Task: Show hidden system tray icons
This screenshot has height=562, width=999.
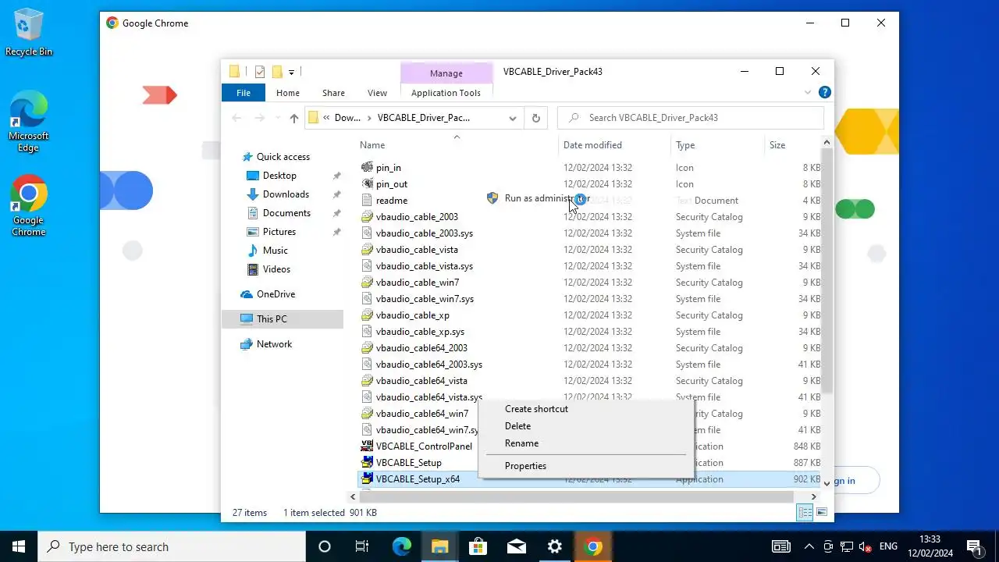Action: tap(809, 546)
